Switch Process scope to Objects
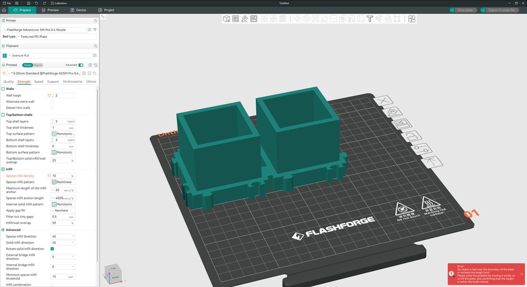This screenshot has height=287, width=527. (38, 65)
